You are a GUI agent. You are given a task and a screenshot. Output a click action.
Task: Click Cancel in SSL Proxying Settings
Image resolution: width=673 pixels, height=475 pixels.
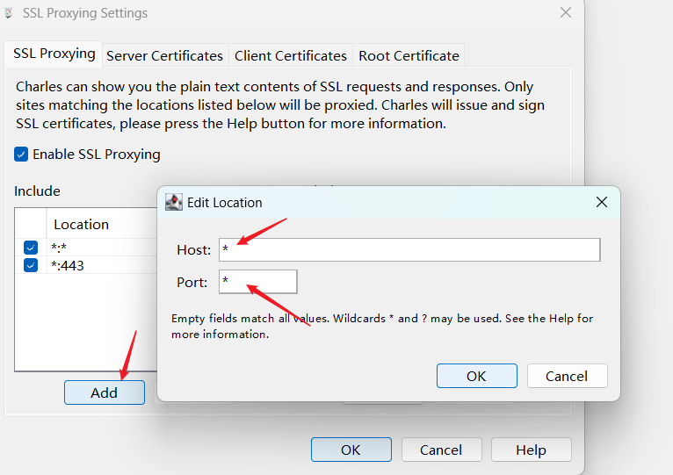441,450
